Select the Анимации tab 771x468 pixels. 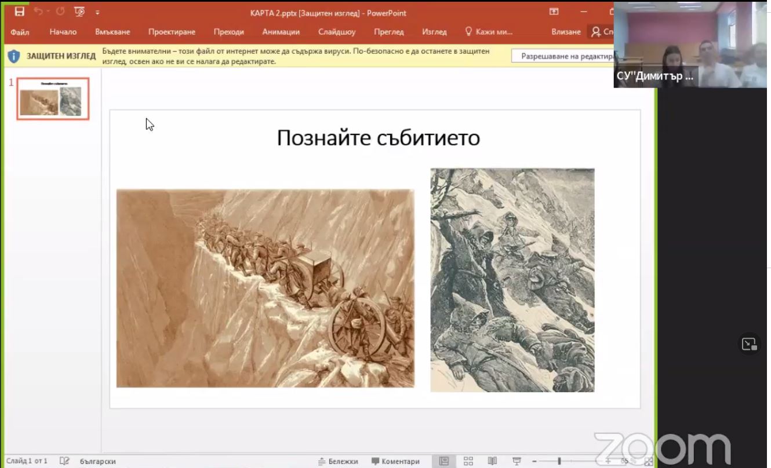pos(281,32)
